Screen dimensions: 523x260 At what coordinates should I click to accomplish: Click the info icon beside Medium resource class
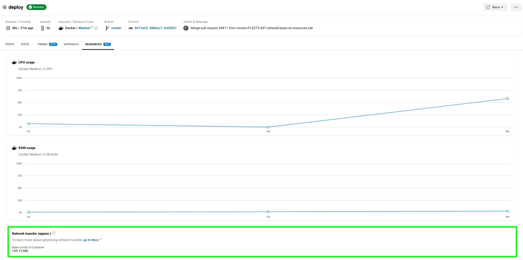[96, 28]
